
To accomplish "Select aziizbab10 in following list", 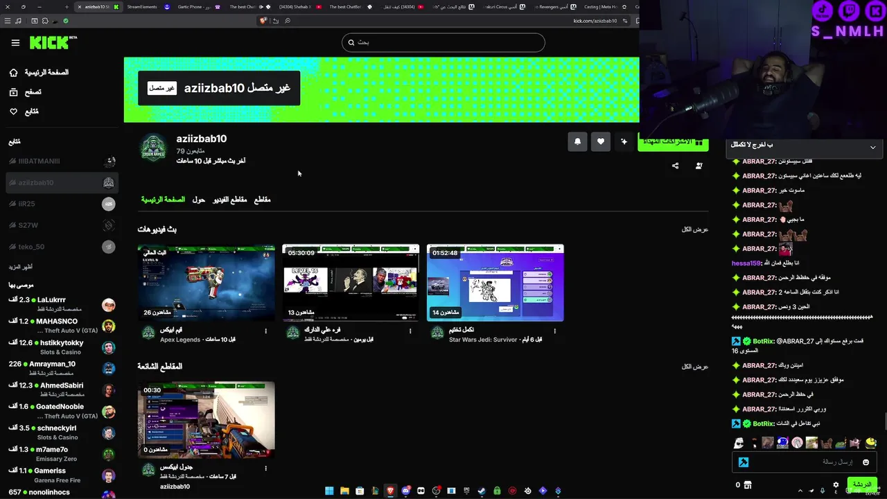I will (62, 183).
